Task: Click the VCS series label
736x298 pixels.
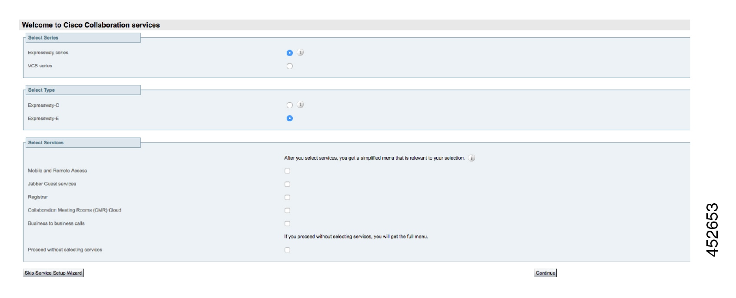Action: pyautogui.click(x=40, y=66)
